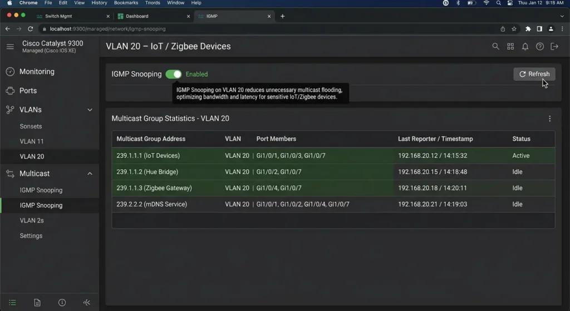The image size is (570, 311).
Task: Select the 239.1.1.1 (IoT Devices) row
Action: point(333,156)
